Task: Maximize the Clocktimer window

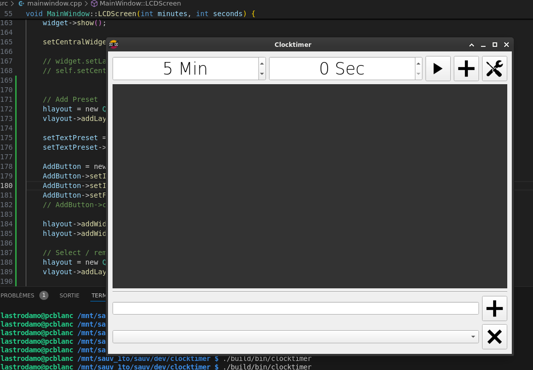Action: click(495, 45)
